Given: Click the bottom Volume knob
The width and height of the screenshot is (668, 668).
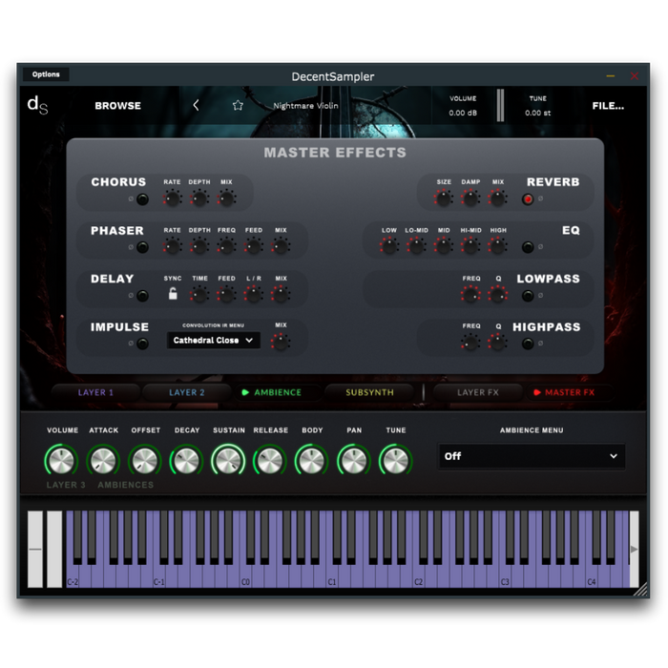Looking at the screenshot, I should coord(62,461).
